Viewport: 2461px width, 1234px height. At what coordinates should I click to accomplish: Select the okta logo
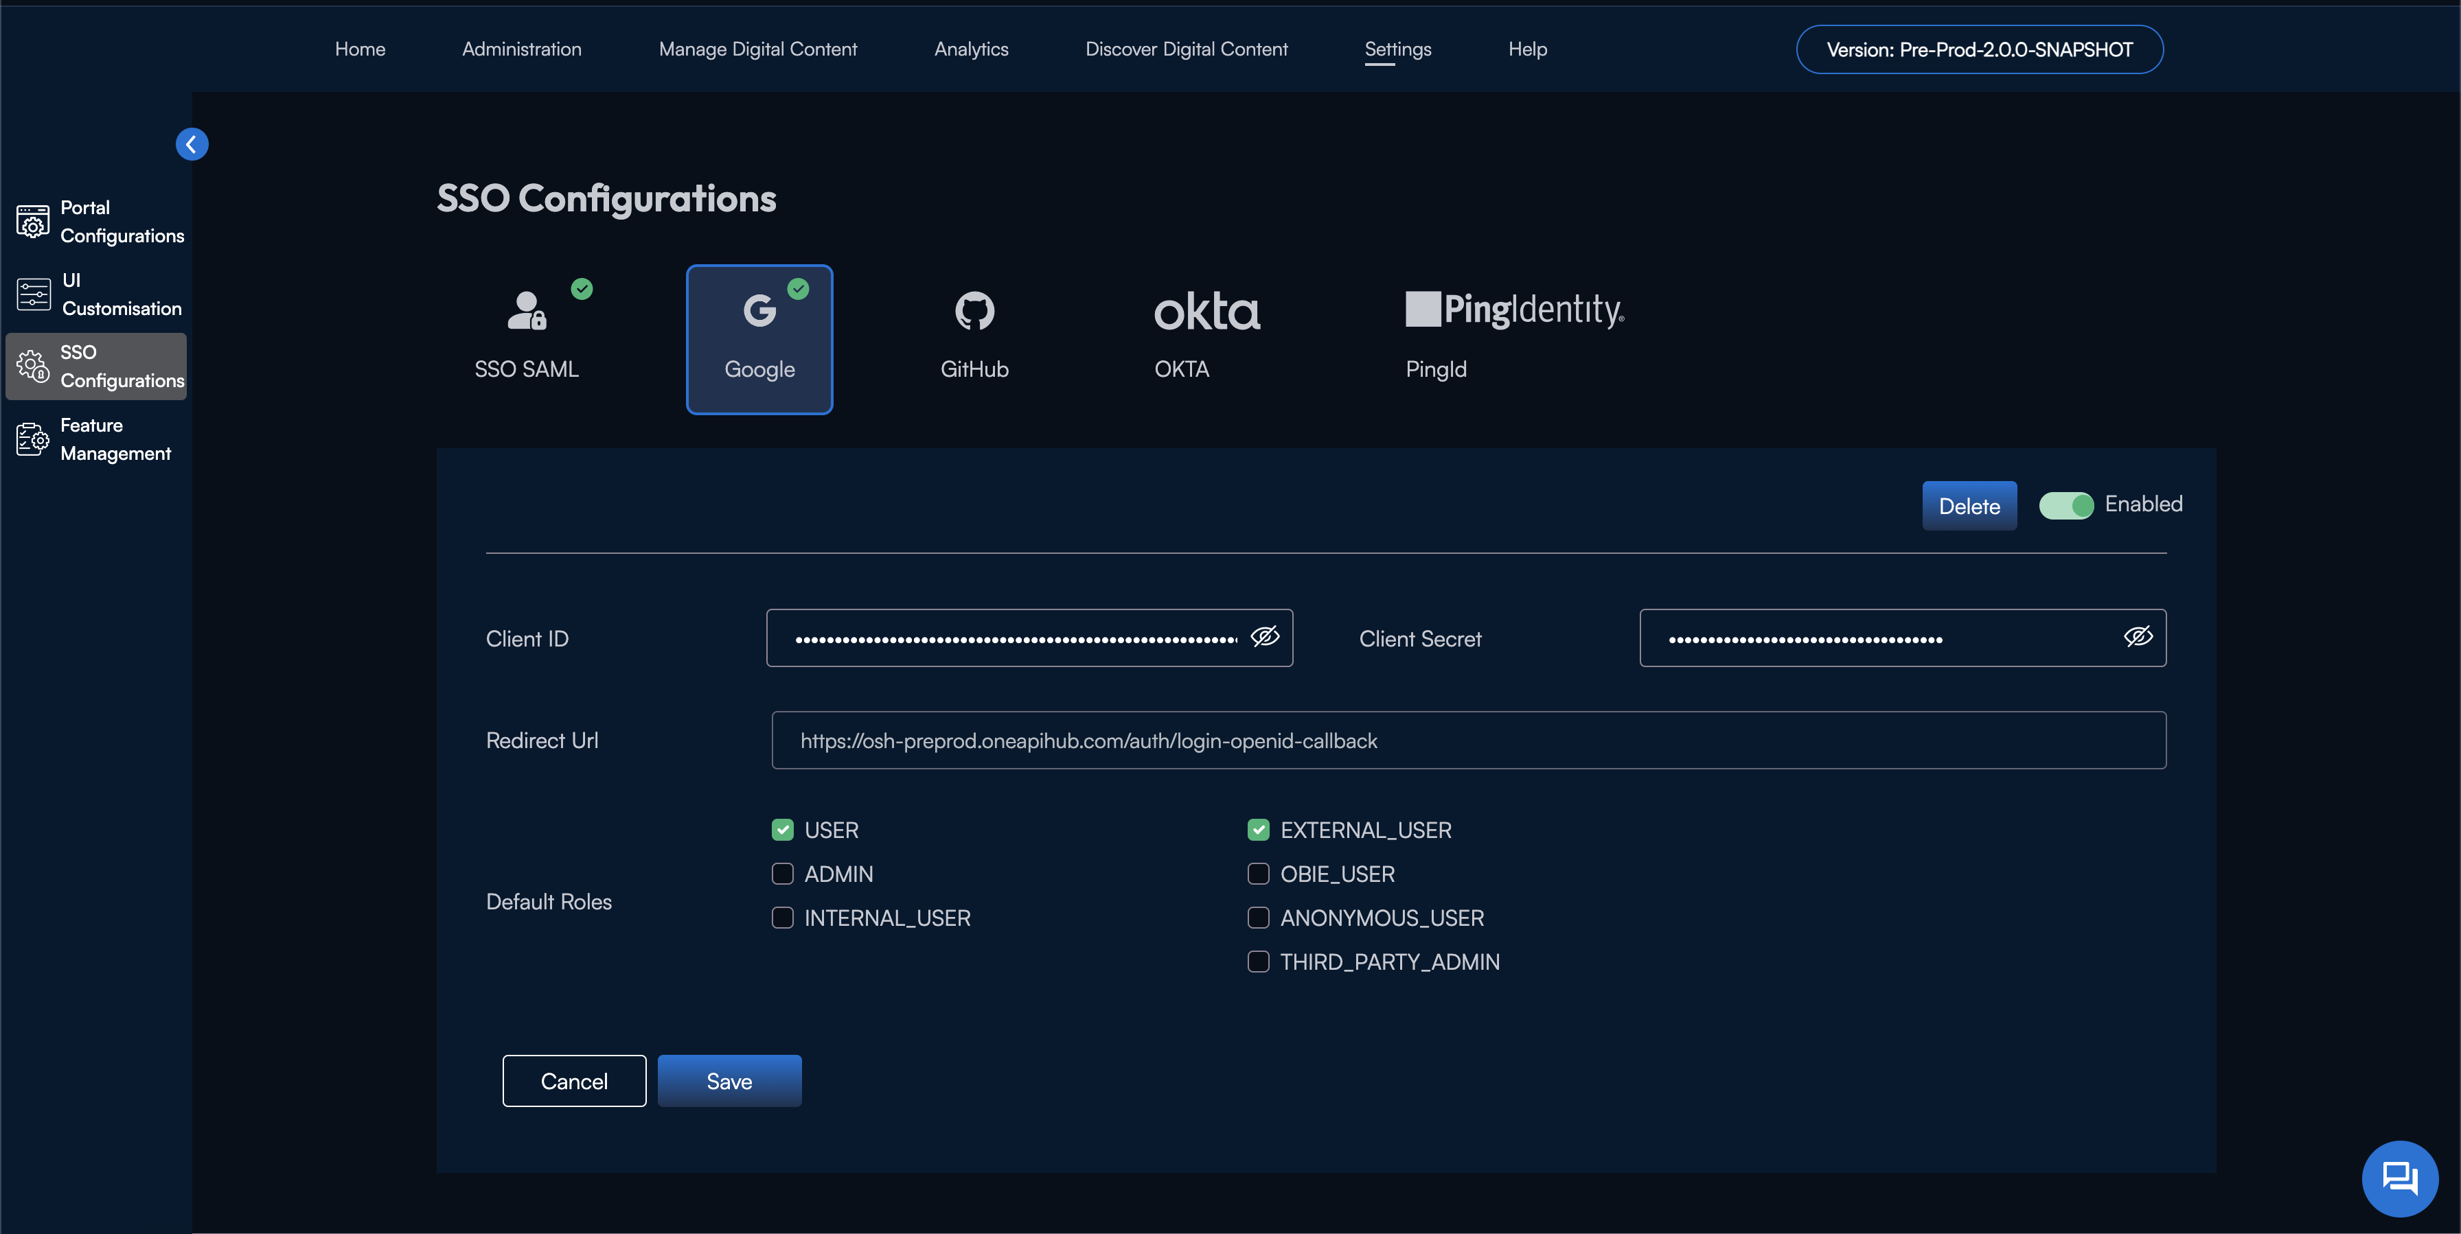pyautogui.click(x=1206, y=312)
